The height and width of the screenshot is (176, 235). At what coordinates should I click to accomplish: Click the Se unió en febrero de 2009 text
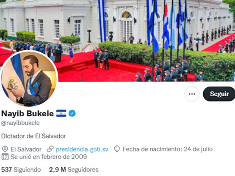[x=49, y=157]
